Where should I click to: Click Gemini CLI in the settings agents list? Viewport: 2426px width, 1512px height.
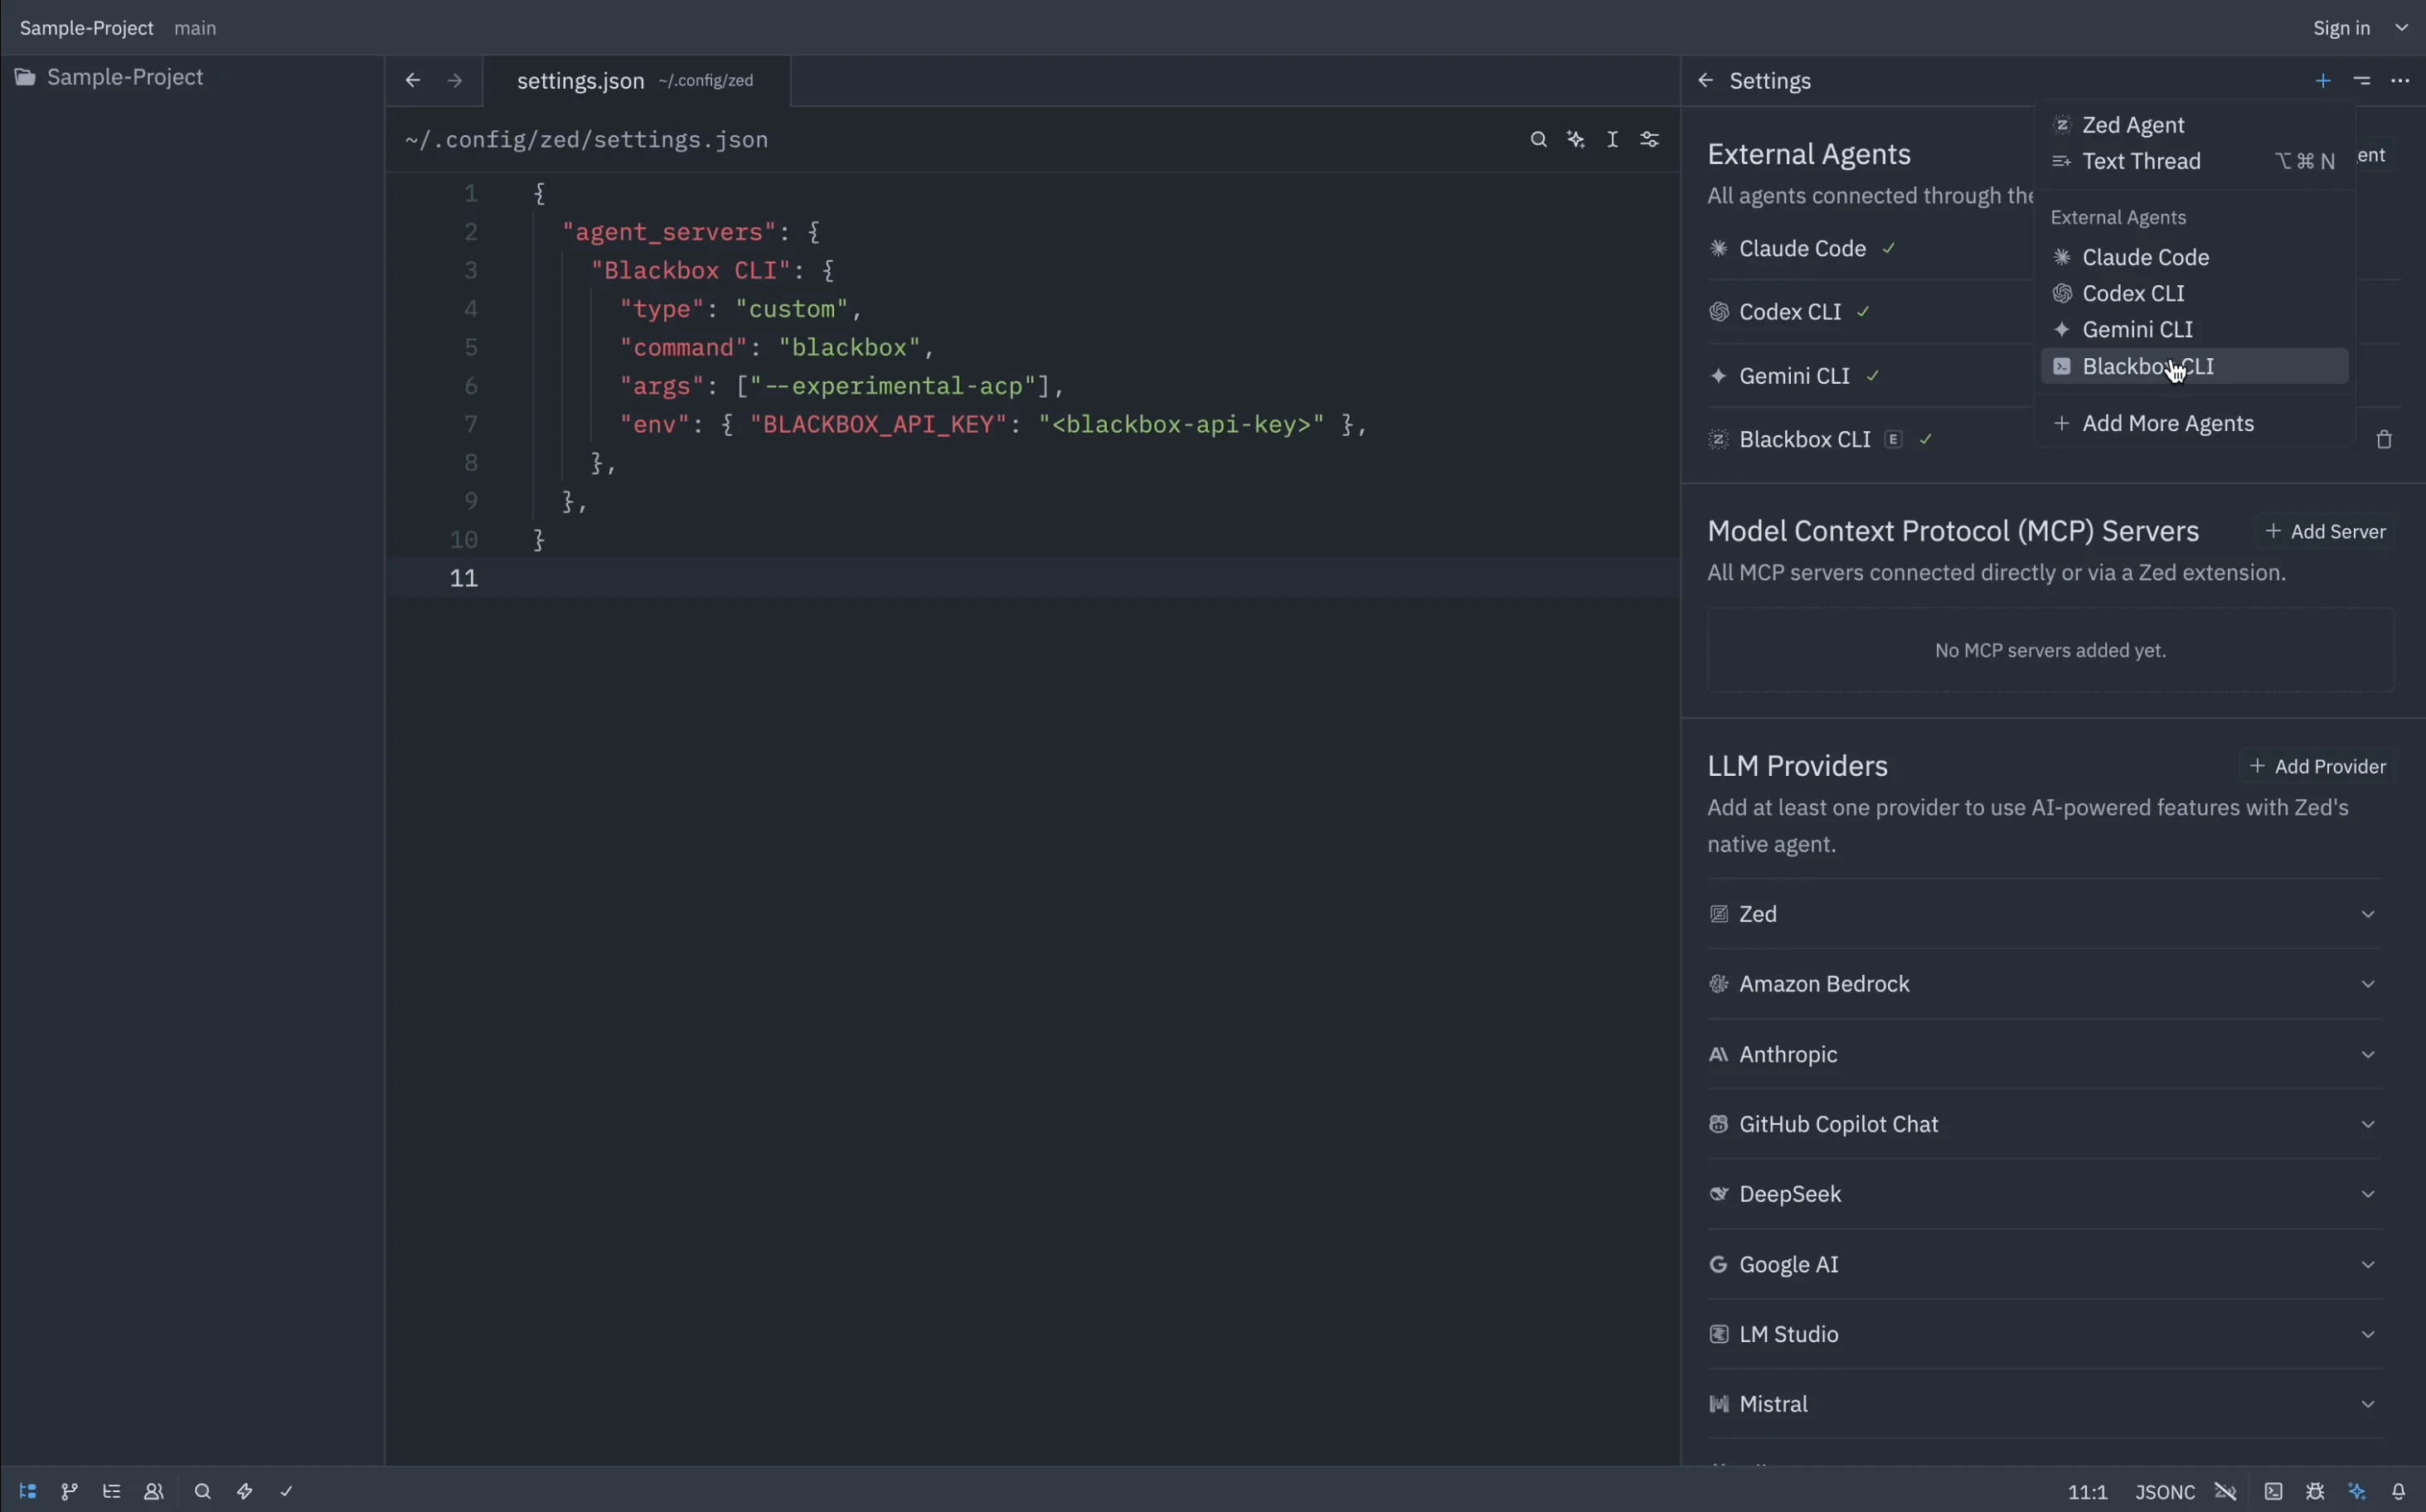(1794, 376)
